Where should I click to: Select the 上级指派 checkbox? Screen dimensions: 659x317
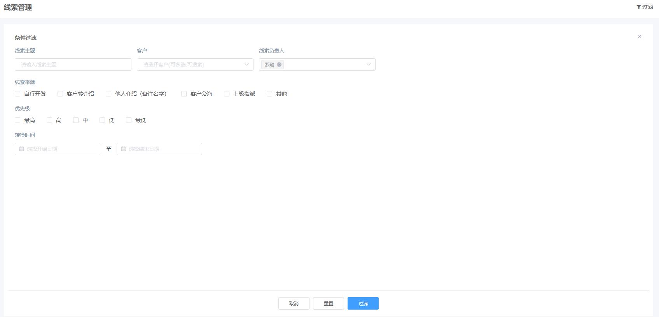click(x=227, y=94)
